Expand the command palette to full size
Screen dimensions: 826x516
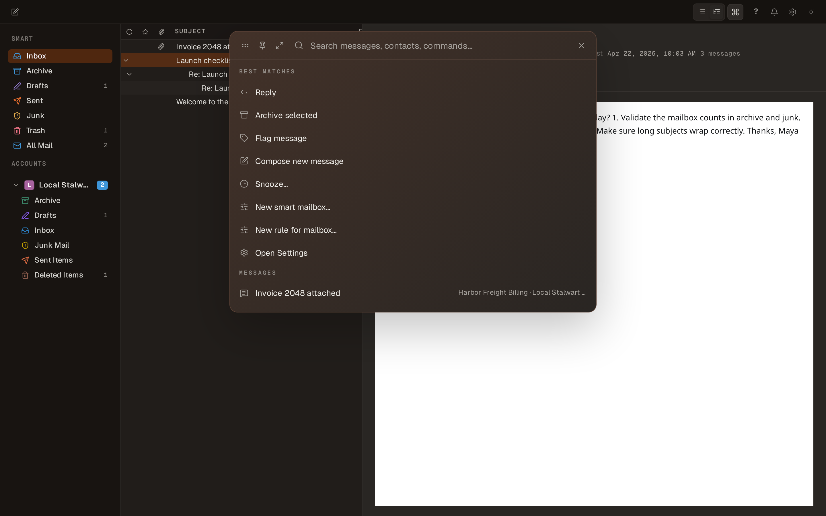pos(280,45)
